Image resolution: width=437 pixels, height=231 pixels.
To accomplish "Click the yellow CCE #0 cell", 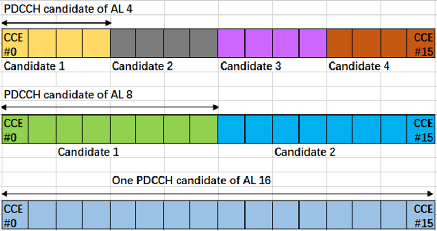I will [x=14, y=43].
